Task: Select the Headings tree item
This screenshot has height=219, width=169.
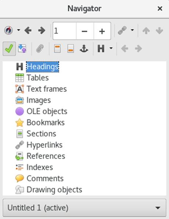Action: [43, 67]
